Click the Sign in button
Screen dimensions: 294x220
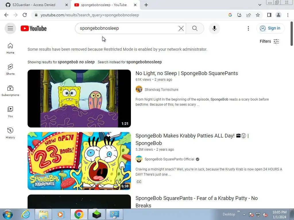click(270, 28)
